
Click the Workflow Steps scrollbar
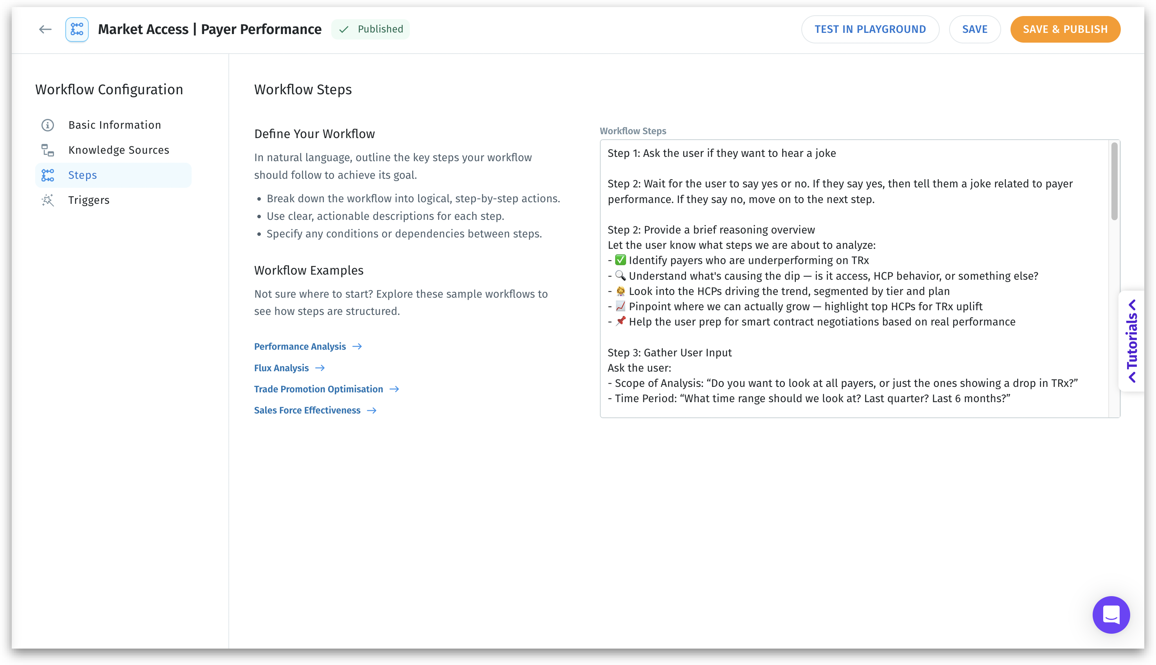(x=1114, y=182)
